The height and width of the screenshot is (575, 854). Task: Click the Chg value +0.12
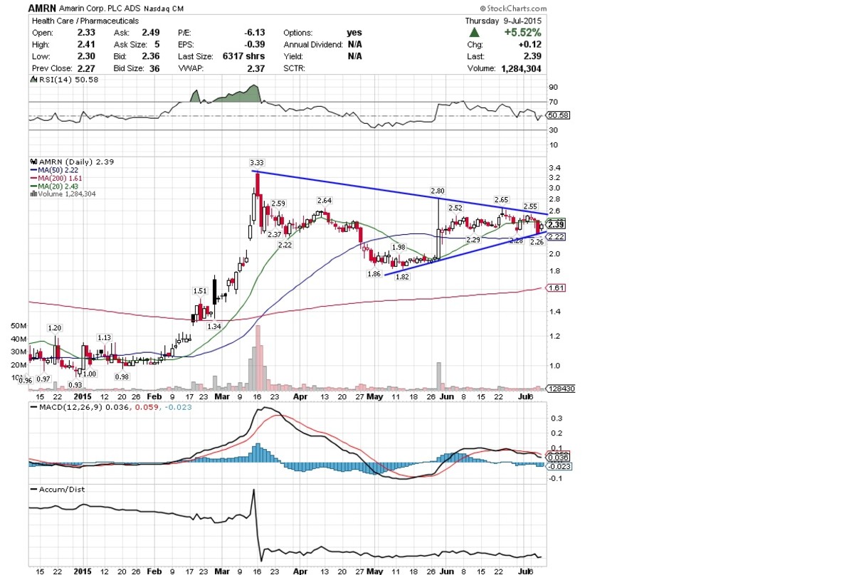[530, 45]
